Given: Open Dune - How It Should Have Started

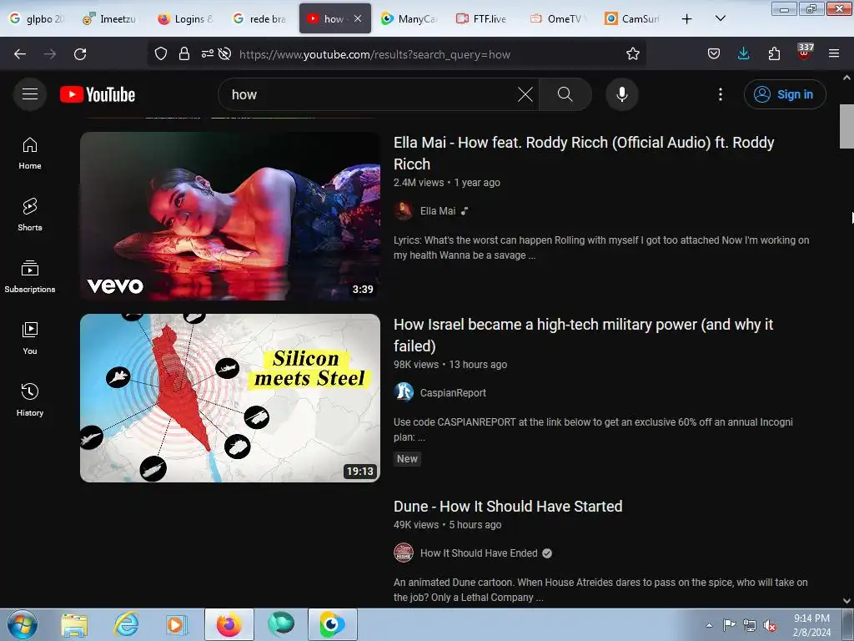Looking at the screenshot, I should click(508, 507).
